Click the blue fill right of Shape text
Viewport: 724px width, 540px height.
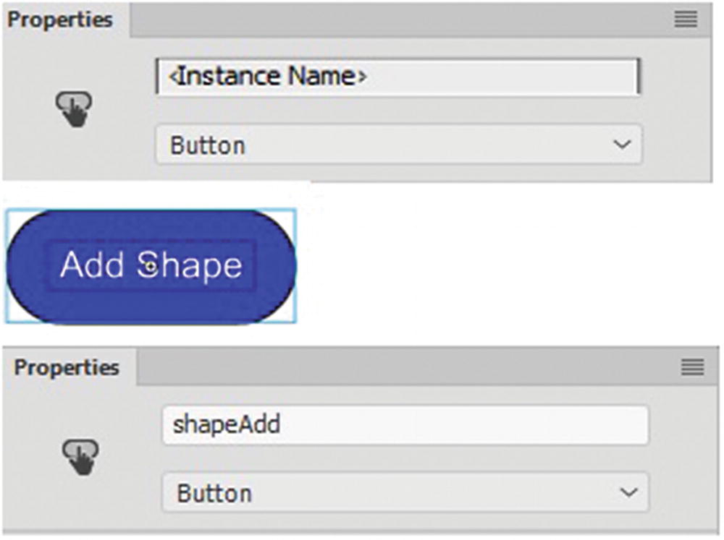coord(275,266)
